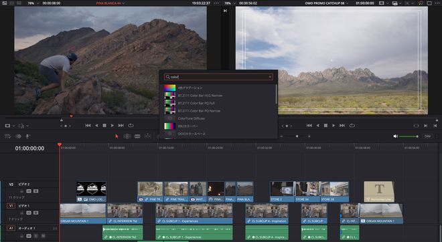Adjust the green volume slider
Viewport: 442px width, 242px height.
pyautogui.click(x=409, y=136)
